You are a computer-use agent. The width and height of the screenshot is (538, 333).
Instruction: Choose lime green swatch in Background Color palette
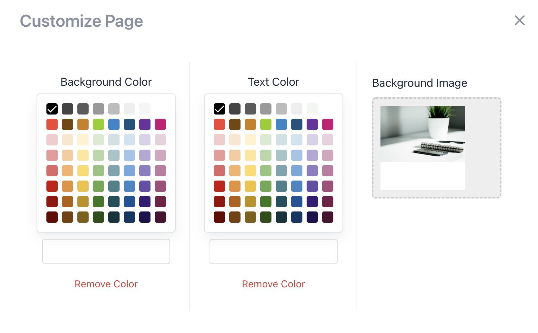98,124
